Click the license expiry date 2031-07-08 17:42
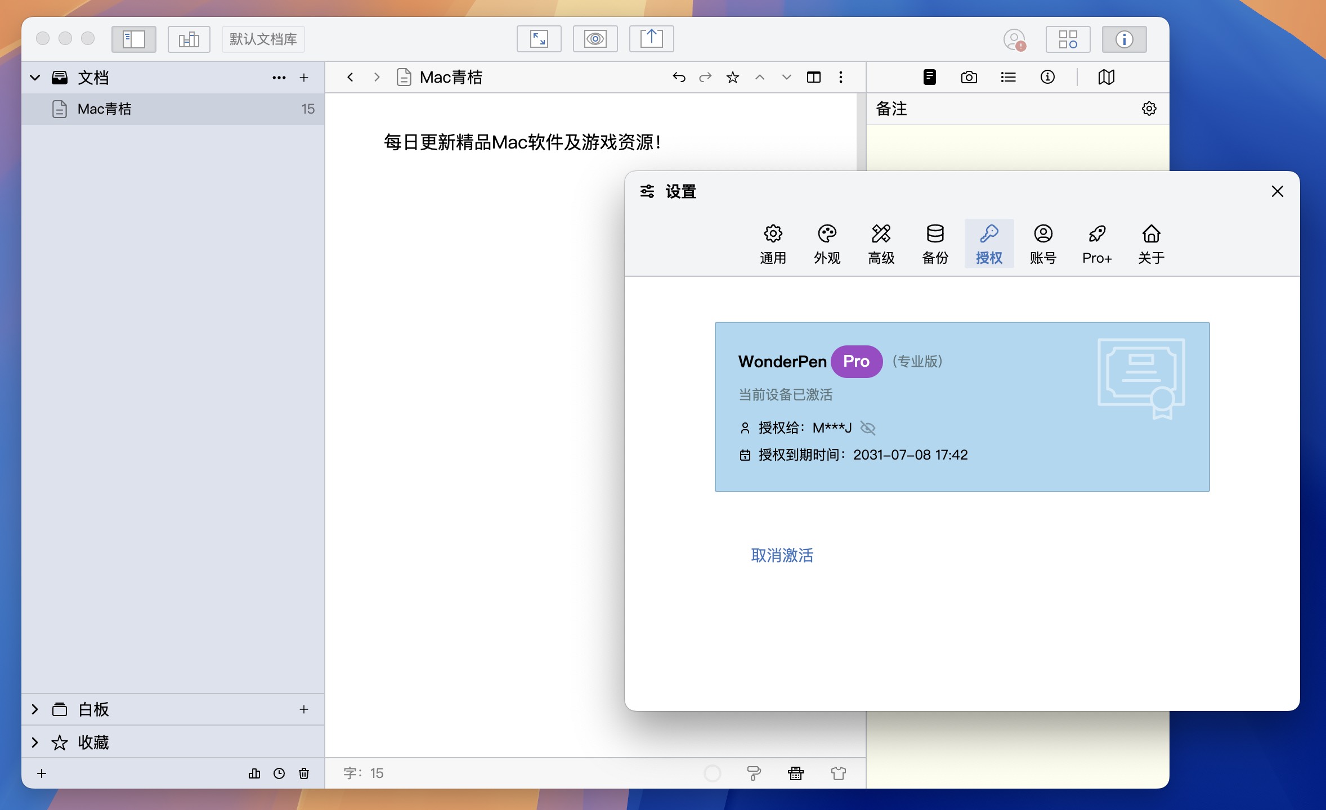 pyautogui.click(x=911, y=455)
